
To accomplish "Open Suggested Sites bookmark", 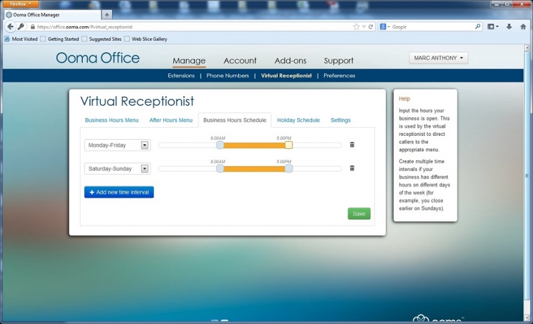I will (101, 39).
